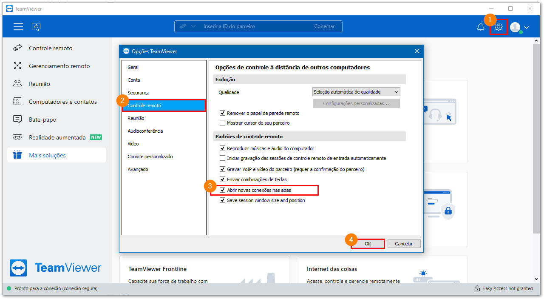Viewport: 544px width, 299px height.
Task: Toggle Gravar VoIP e vídeo do parceiro
Action: pyautogui.click(x=222, y=169)
